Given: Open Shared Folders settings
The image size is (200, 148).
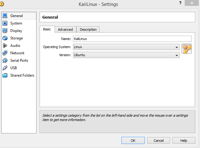Looking at the screenshot, I should pyautogui.click(x=19, y=75).
